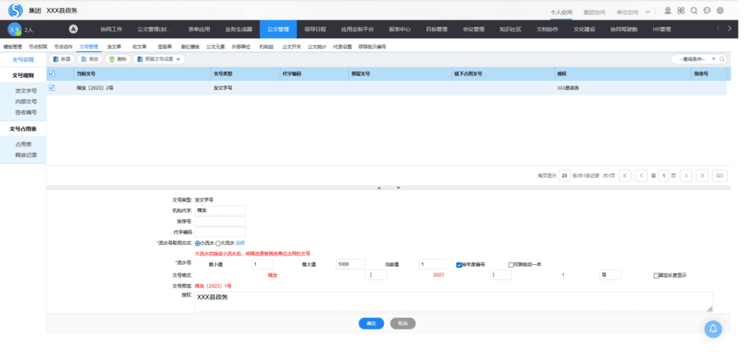Click the left arrow in navigation bar

[x=718, y=29]
